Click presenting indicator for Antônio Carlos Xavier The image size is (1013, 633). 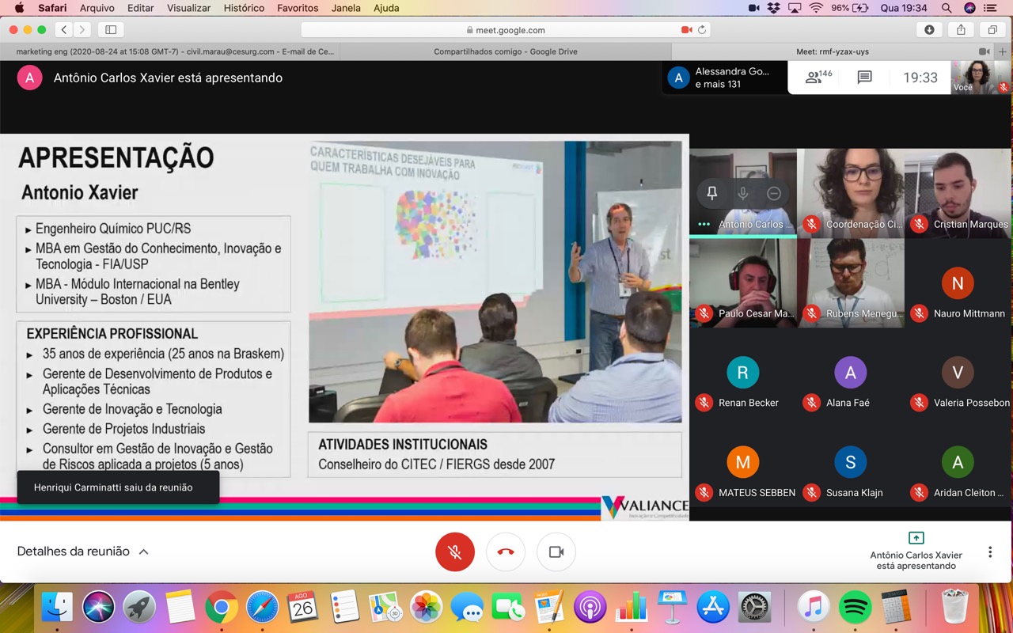tap(916, 550)
